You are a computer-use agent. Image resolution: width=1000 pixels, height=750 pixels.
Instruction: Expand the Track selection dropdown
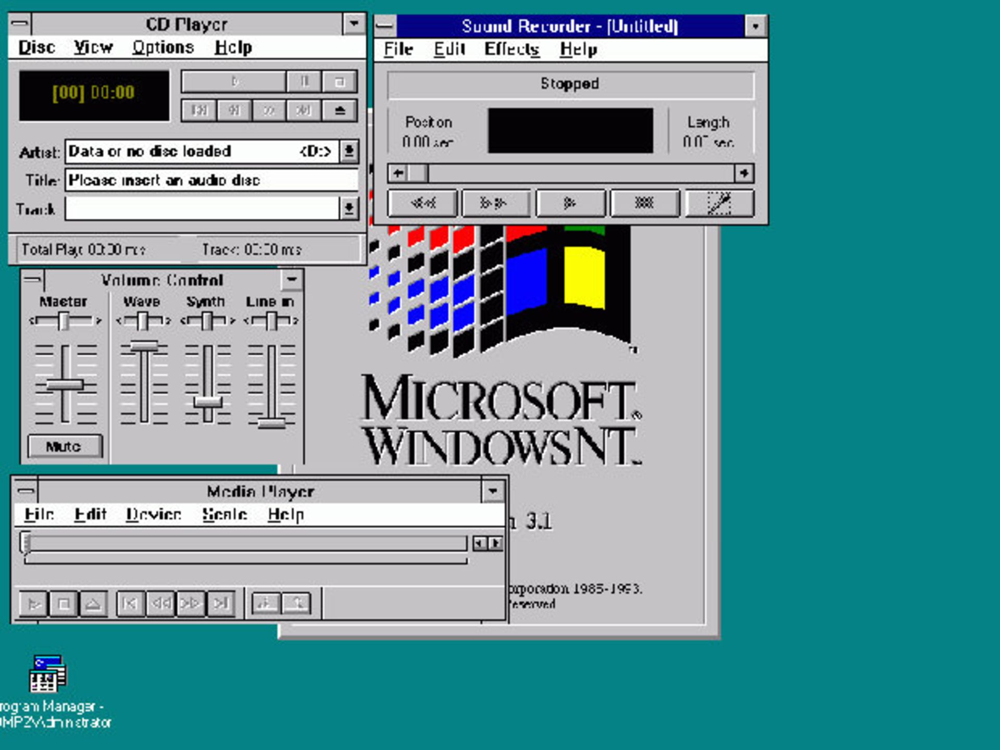[348, 208]
